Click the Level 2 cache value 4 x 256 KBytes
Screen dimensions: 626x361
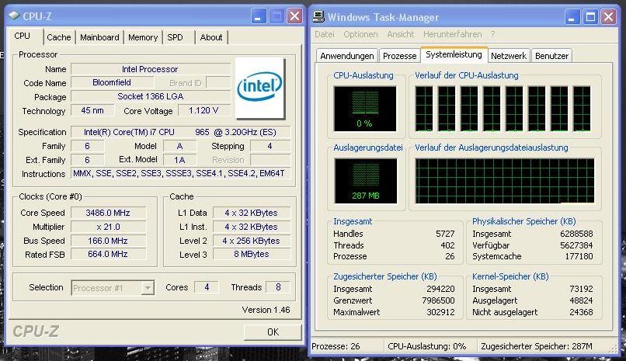pyautogui.click(x=252, y=241)
